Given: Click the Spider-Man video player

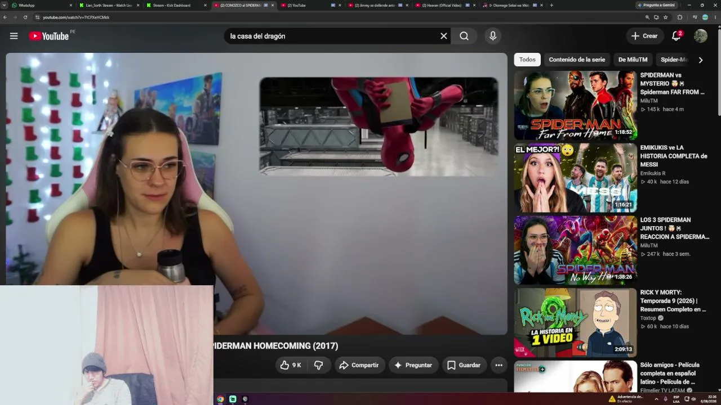Looking at the screenshot, I should pyautogui.click(x=256, y=194).
